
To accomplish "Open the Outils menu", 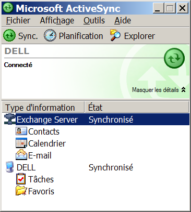I will (x=94, y=21).
